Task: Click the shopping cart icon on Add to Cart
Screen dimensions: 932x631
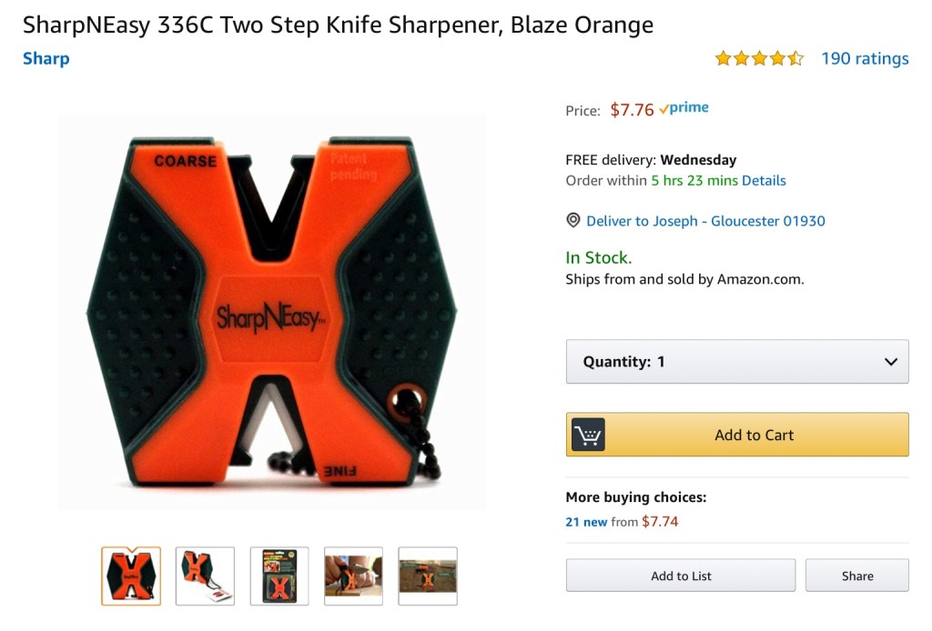Action: (x=588, y=435)
